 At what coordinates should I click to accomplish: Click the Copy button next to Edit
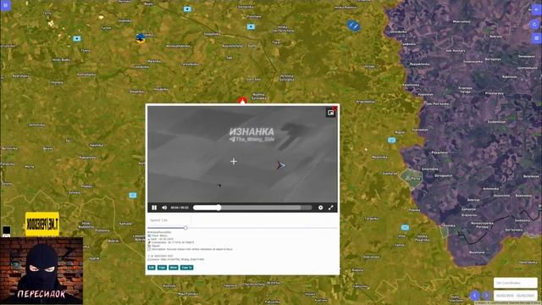tap(162, 268)
